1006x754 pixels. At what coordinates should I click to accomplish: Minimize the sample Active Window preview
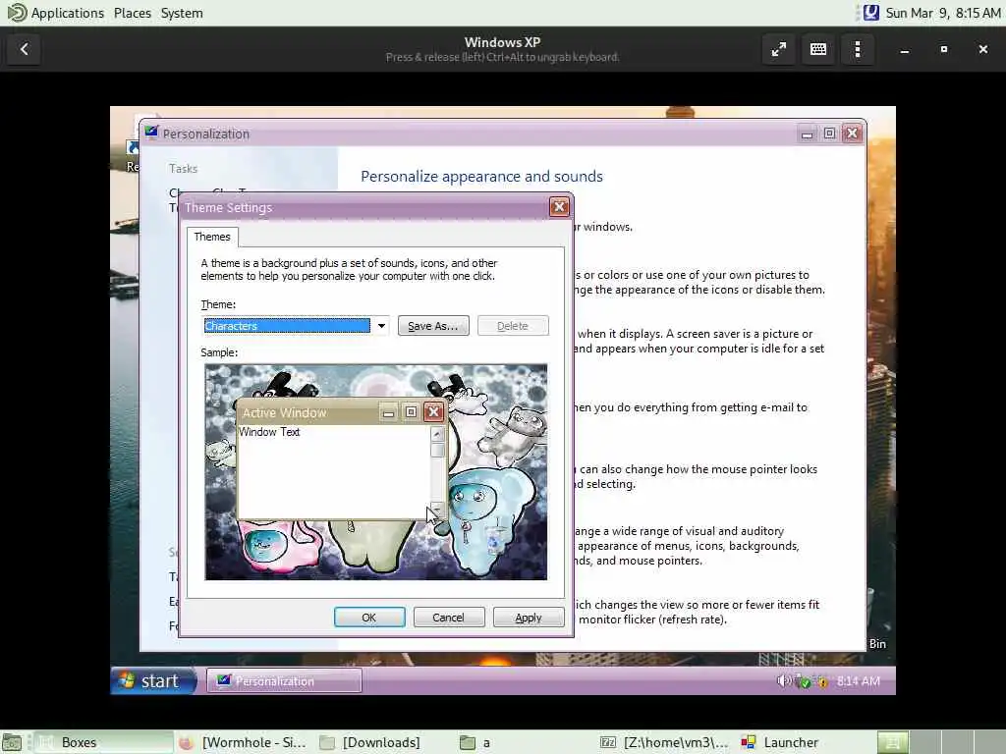click(x=389, y=412)
